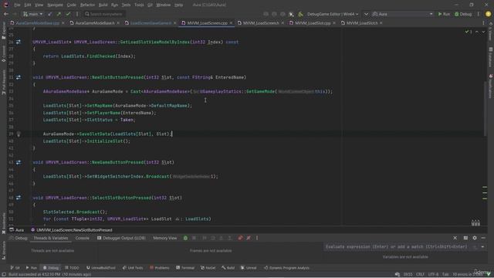
Task: Open the UnrealBuildTool tool window
Action: click(x=101, y=268)
